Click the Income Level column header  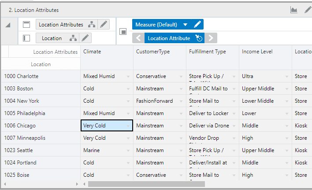point(265,57)
